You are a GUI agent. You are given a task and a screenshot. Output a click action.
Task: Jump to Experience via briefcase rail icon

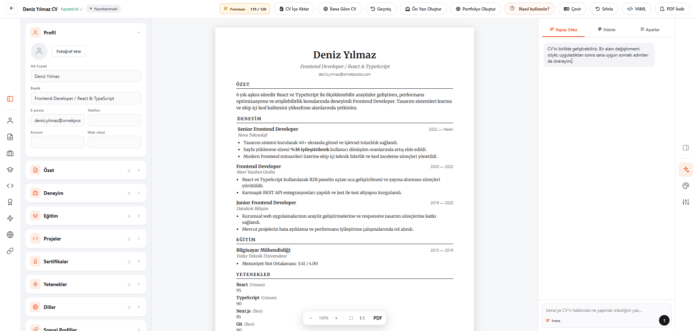(10, 153)
